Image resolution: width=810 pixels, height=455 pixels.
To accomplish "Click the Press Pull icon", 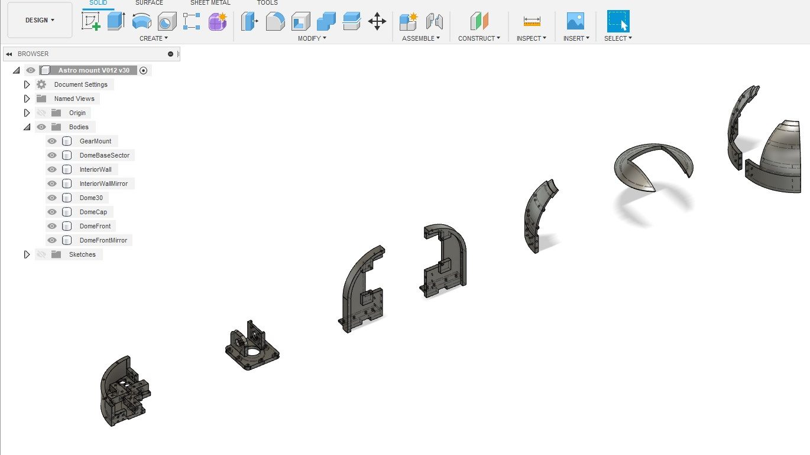I will 250,22.
